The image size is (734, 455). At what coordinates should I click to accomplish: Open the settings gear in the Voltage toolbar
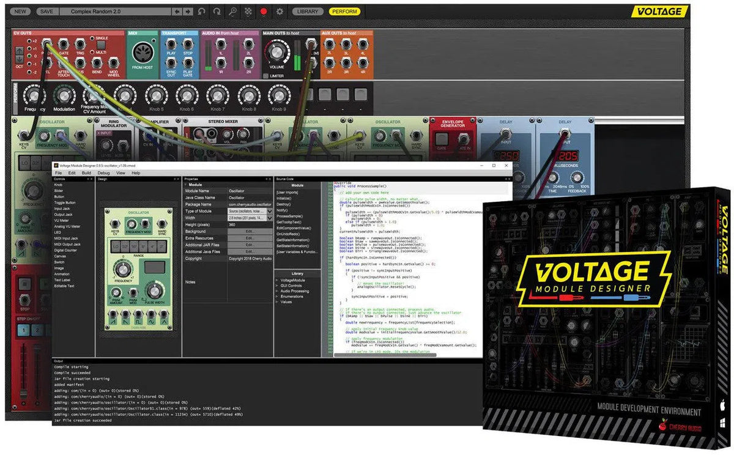280,11
